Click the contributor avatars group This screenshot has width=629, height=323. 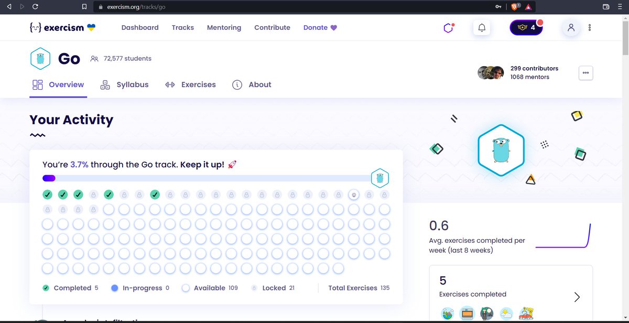pos(491,73)
